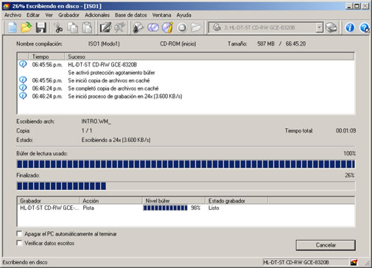Click the 'Búfer de lectura usado' progress bar
Screen dimensions: 372x268
186,164
